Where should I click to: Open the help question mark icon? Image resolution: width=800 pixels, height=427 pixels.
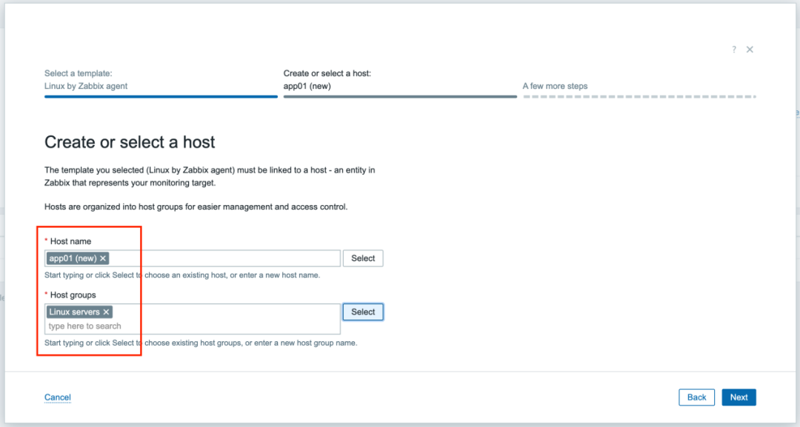click(733, 50)
